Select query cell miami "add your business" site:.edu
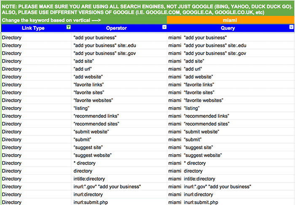This screenshot has height=205, width=295. point(231,45)
